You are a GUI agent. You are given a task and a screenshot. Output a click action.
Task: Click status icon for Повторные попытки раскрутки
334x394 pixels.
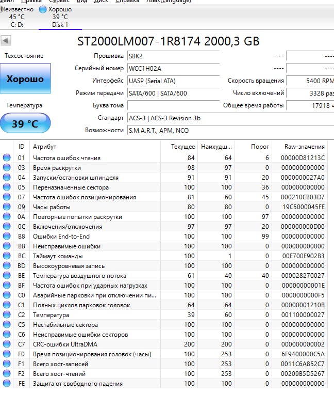pyautogui.click(x=7, y=216)
